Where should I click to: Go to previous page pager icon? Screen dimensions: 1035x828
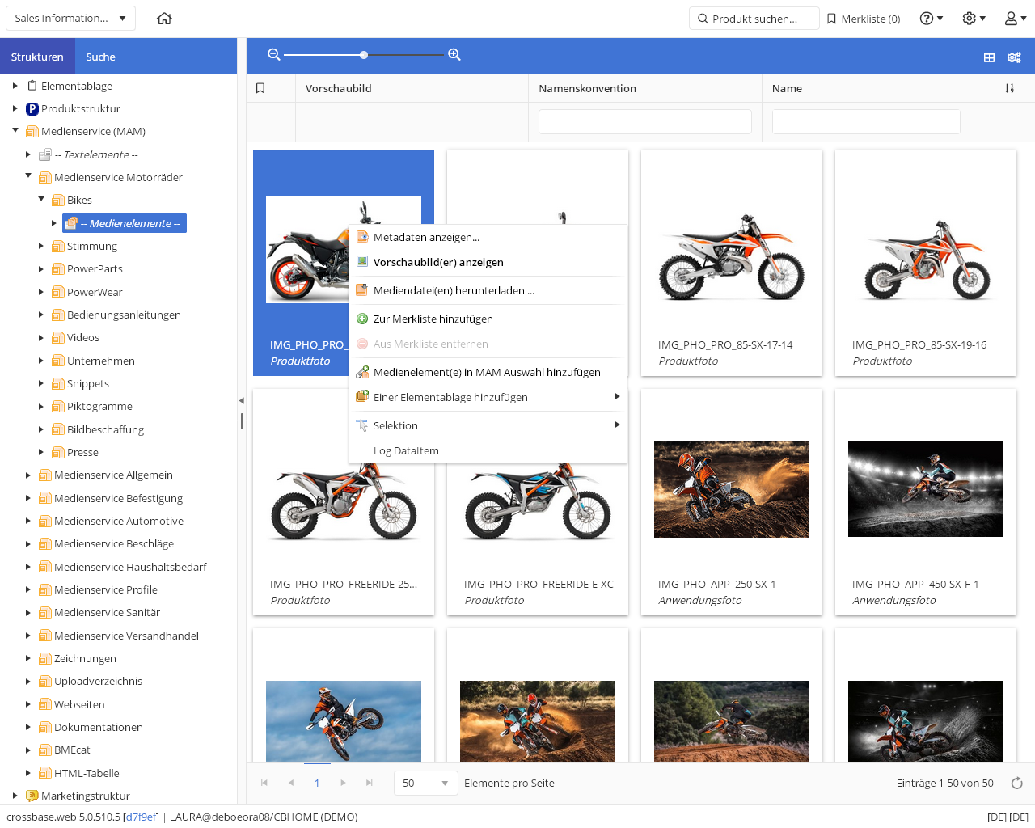[290, 783]
